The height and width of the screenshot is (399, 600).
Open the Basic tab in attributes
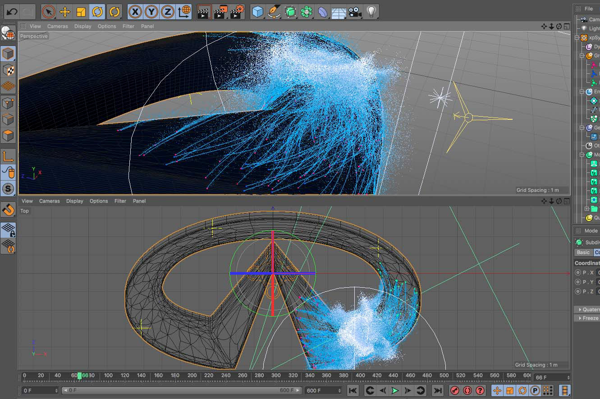coord(583,252)
